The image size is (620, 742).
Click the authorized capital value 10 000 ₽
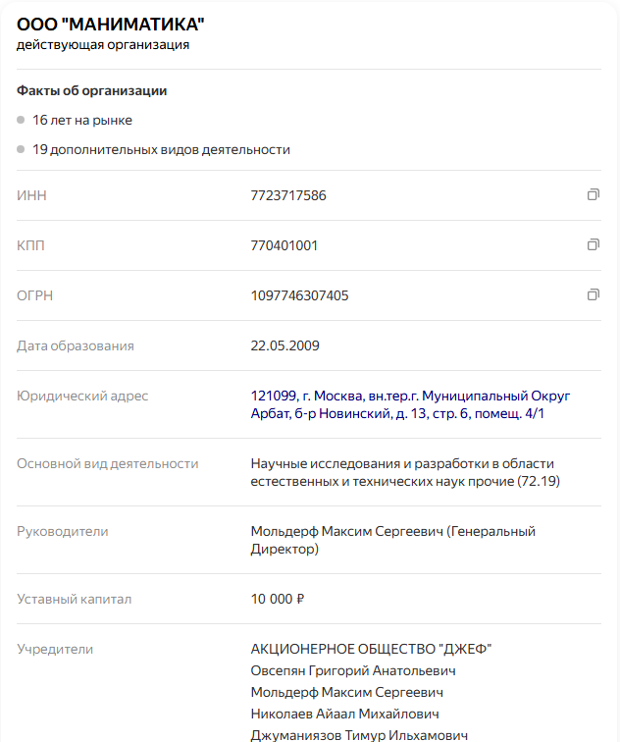[x=278, y=599]
